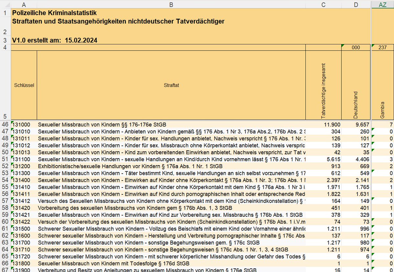Select column AZ header
The width and height of the screenshot is (394, 272).
(x=383, y=4)
